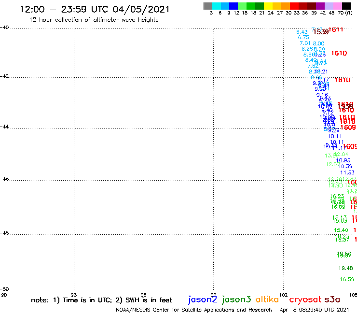The height and width of the screenshot is (314, 357).
Task: Click the green "jason3" satellite label
Action: [x=236, y=300]
